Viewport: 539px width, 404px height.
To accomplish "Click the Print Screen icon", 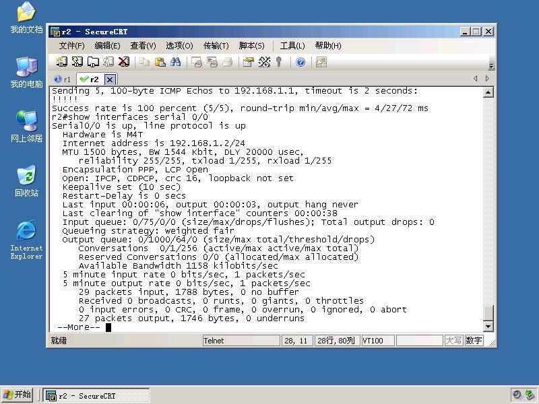I will [197, 62].
